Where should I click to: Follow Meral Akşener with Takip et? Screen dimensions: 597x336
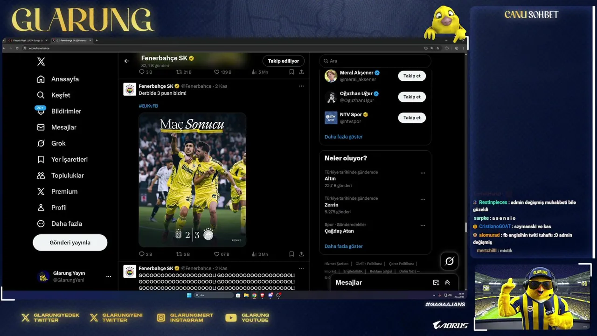(x=412, y=76)
